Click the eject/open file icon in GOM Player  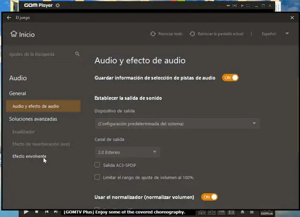(x=243, y=212)
